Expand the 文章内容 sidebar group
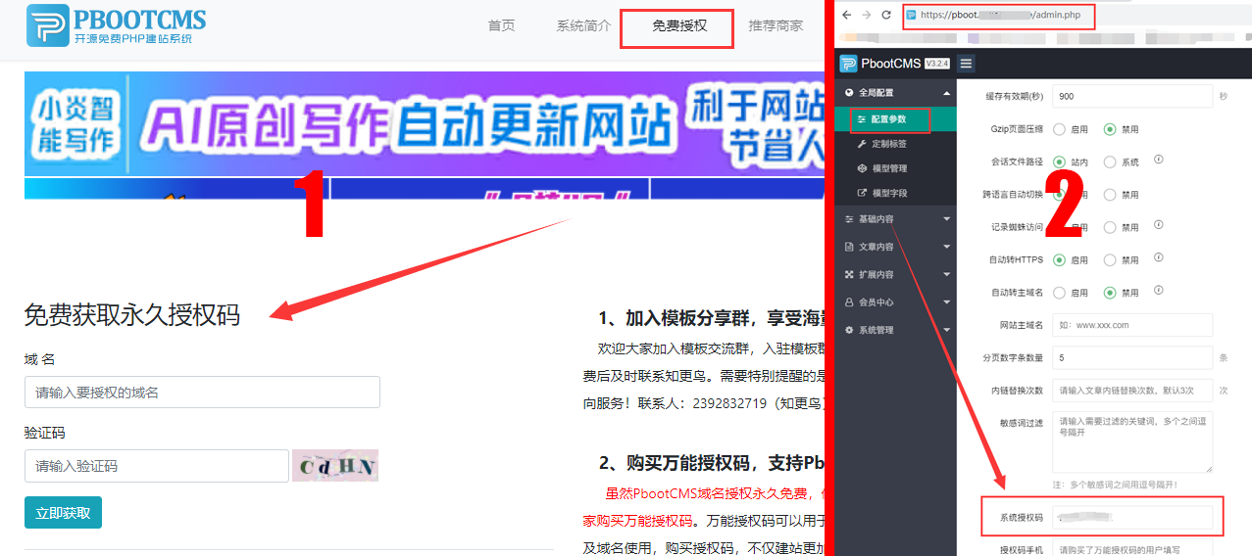 pos(895,247)
